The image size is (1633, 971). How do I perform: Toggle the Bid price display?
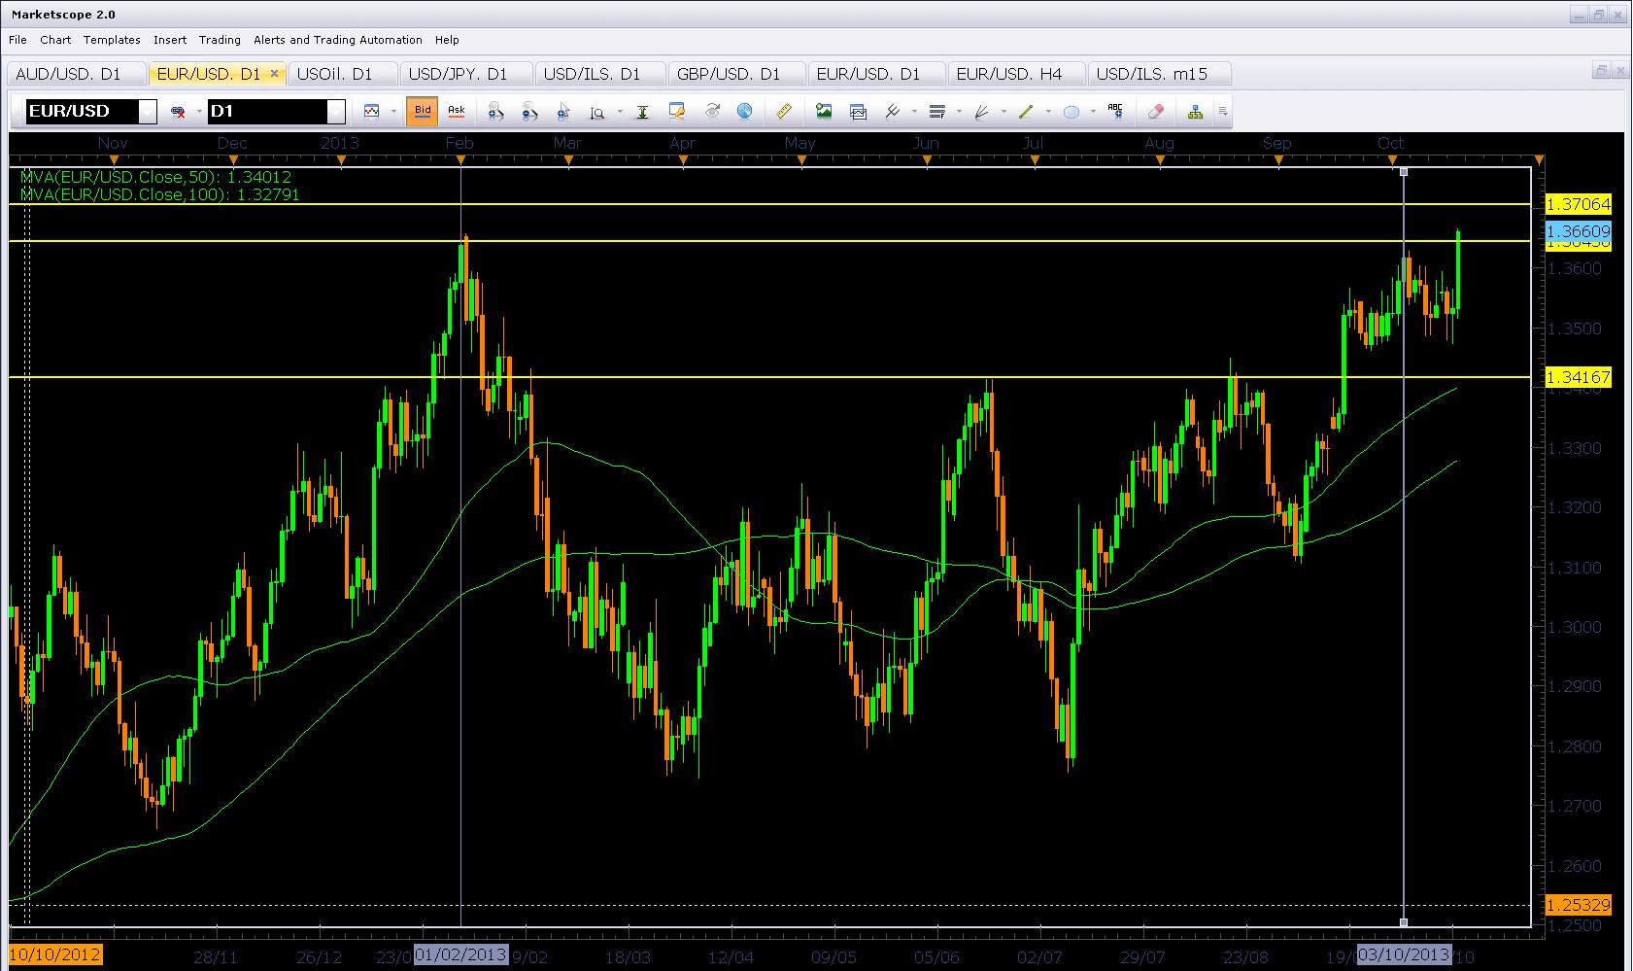[x=423, y=111]
